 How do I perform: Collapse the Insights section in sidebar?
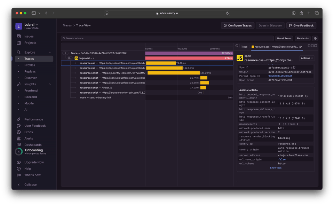pos(49,84)
